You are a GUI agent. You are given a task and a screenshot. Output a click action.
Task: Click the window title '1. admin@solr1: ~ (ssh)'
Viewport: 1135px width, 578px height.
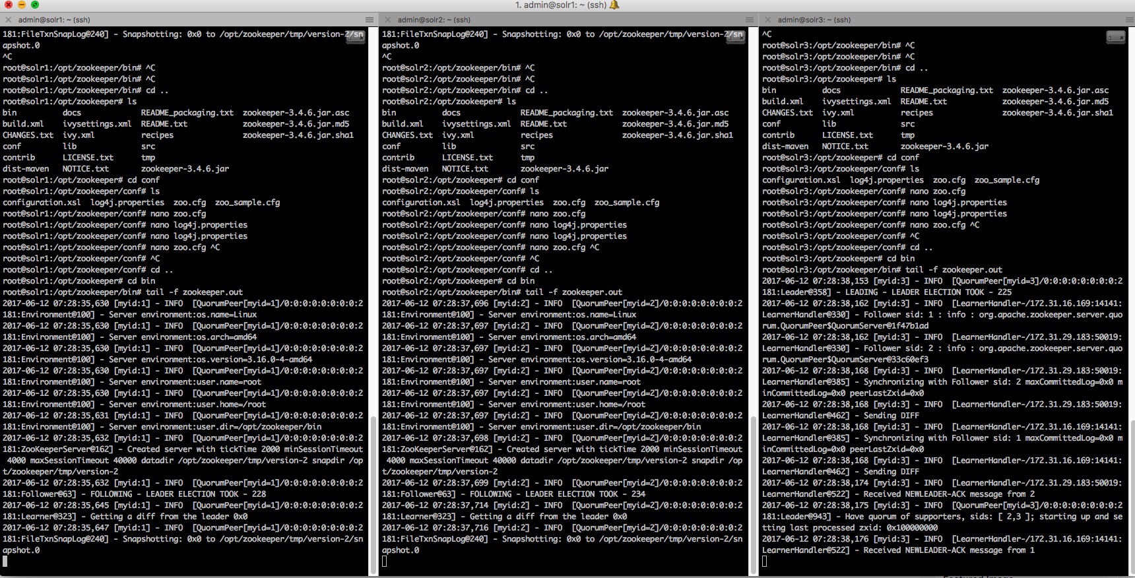click(560, 5)
